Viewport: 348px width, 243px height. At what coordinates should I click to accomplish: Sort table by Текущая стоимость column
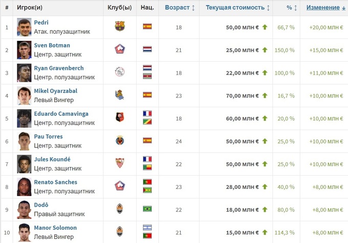point(238,8)
